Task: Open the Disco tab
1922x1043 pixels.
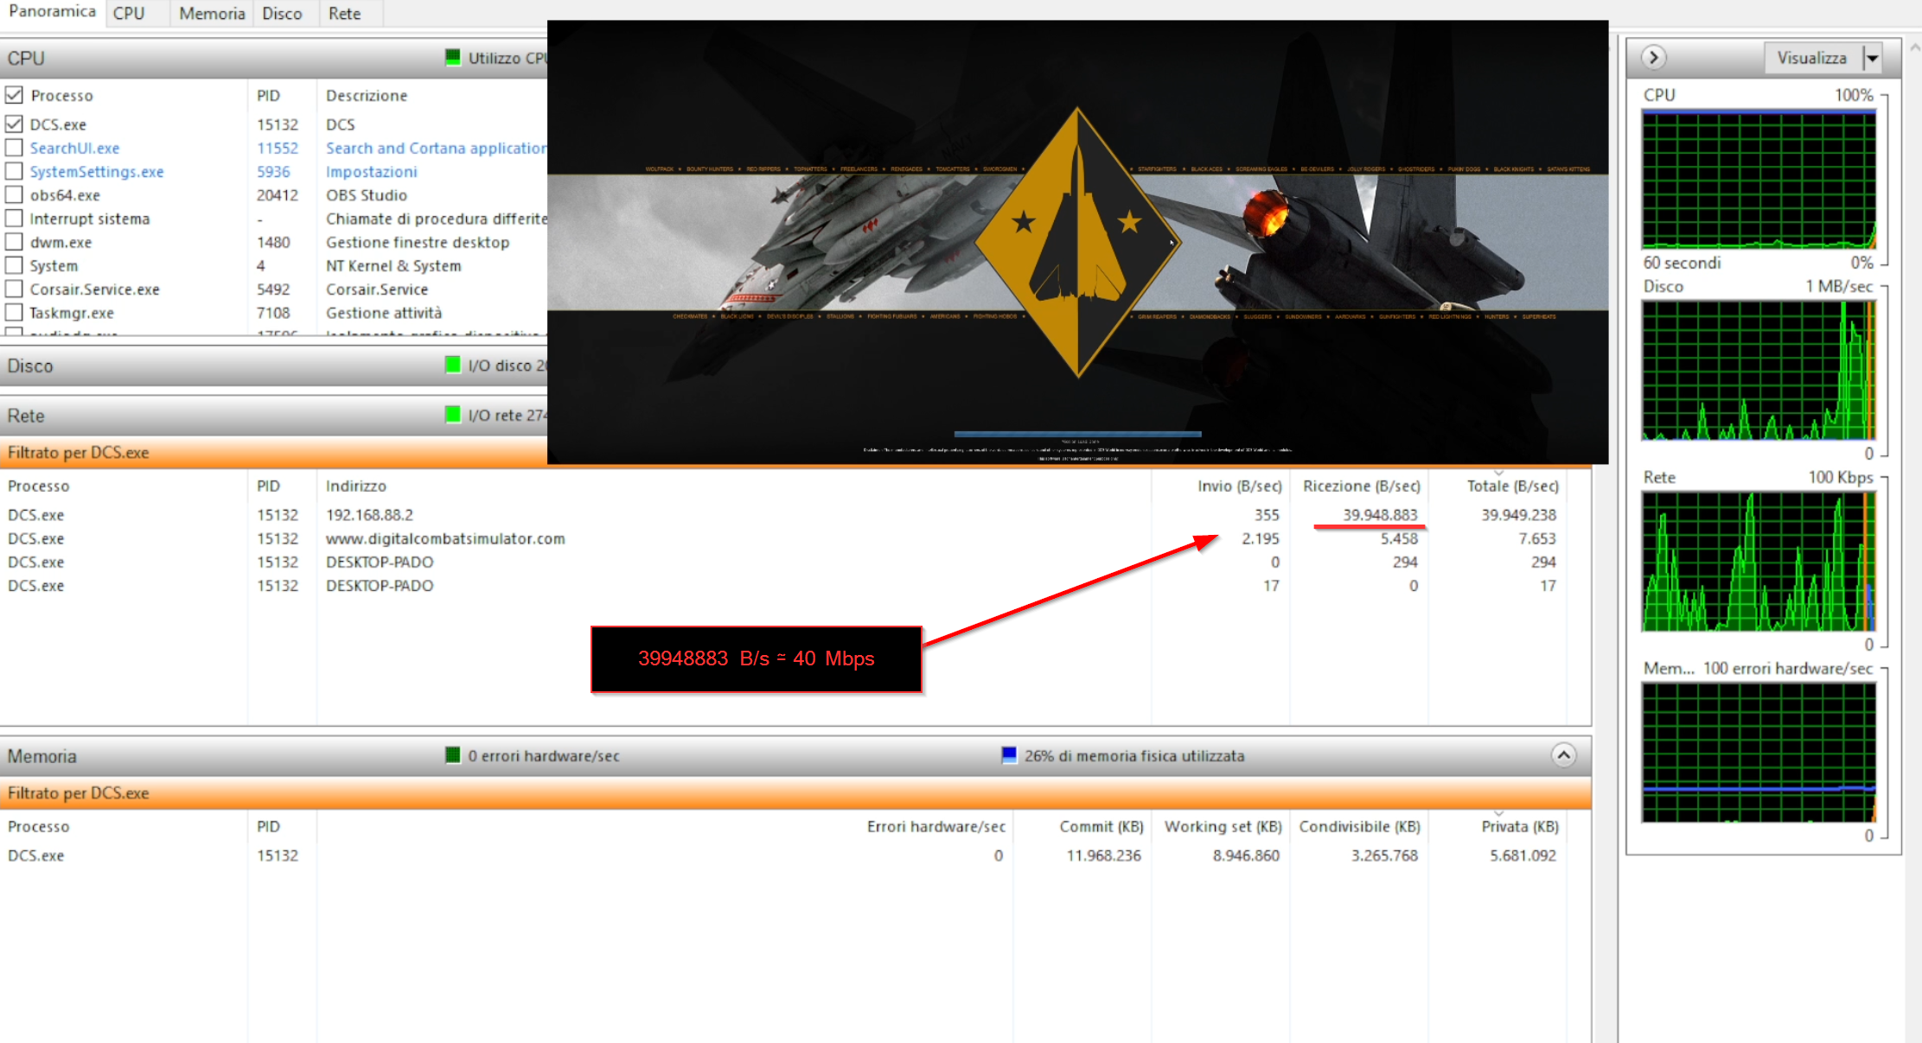Action: pos(282,14)
